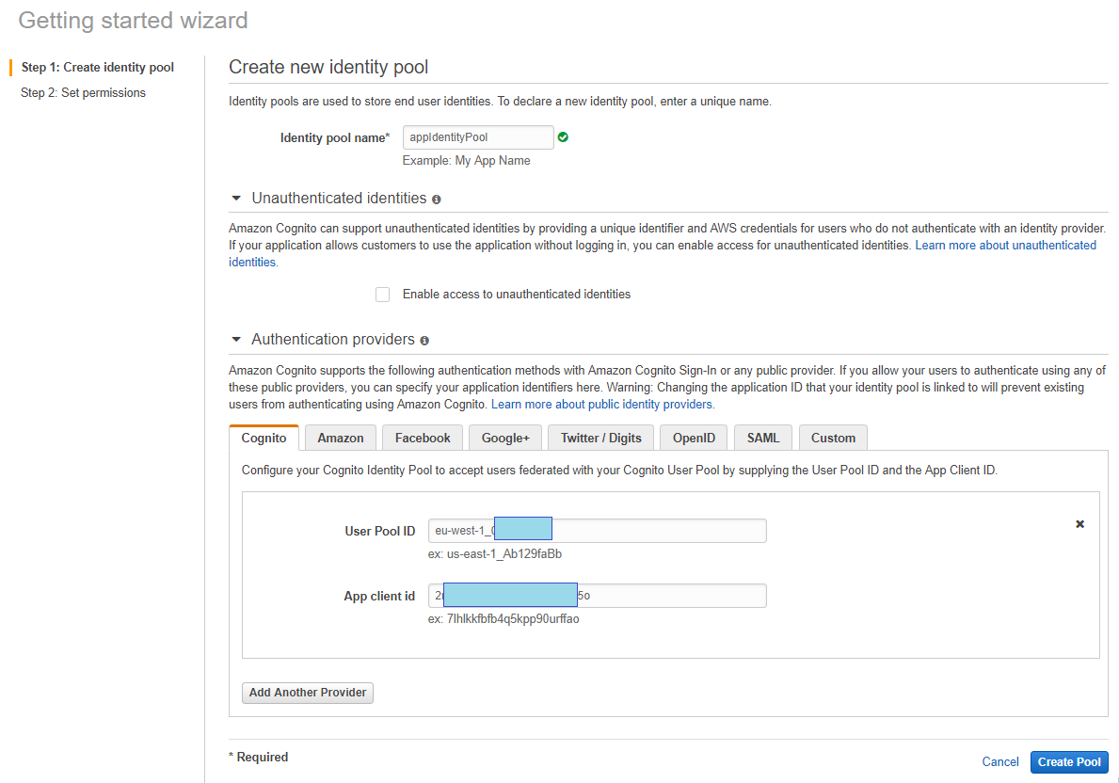Collapse the Unauthenticated identities section
1119x783 pixels.
point(236,199)
